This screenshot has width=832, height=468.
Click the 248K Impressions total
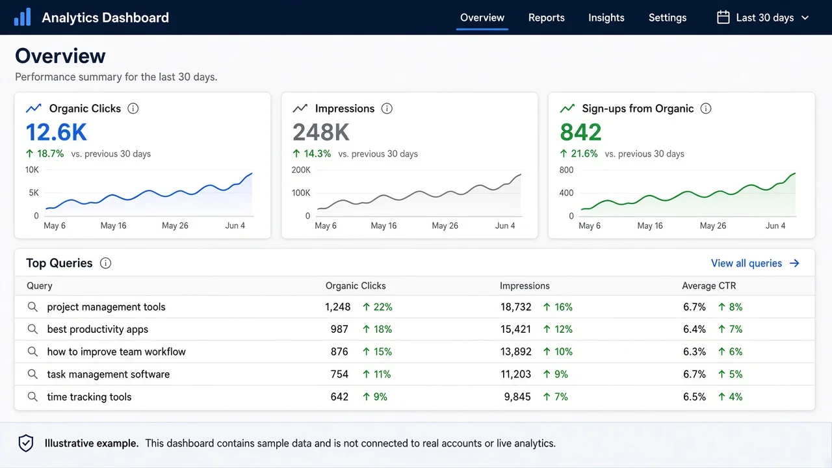pos(321,133)
